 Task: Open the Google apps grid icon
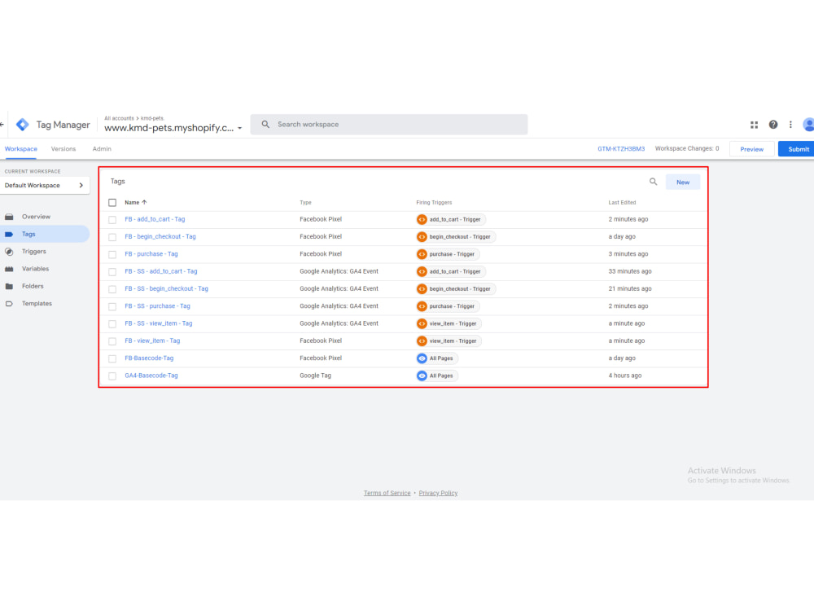tap(754, 125)
